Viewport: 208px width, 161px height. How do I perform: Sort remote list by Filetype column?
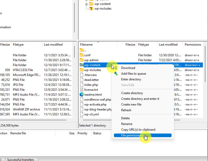coord(147,45)
